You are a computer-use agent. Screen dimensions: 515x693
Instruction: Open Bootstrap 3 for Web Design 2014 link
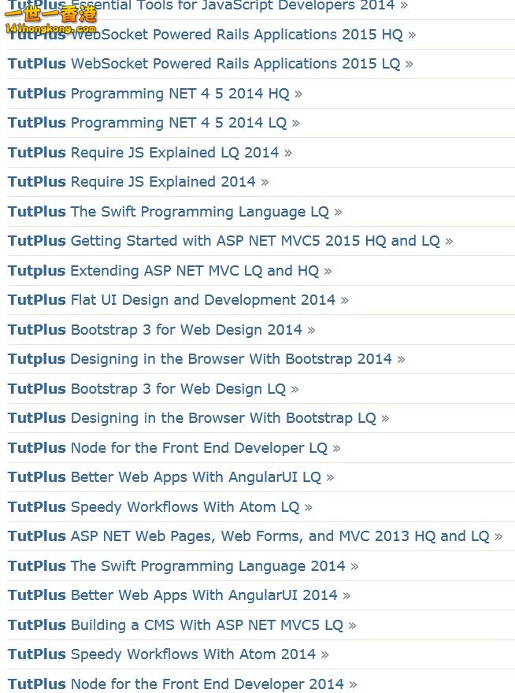[161, 330]
